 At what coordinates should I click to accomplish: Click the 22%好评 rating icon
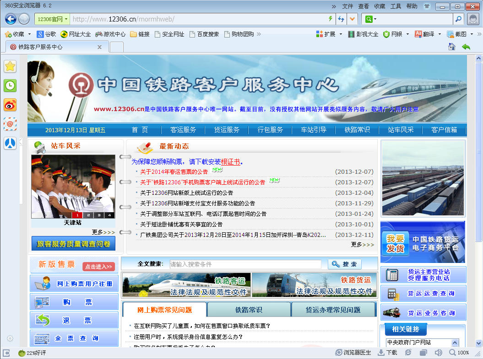coord(32,353)
